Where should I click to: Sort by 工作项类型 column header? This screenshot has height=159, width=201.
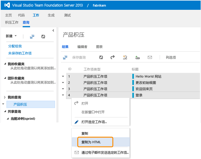[92, 69]
